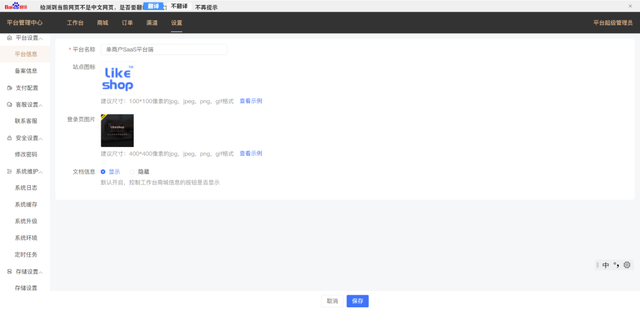
Task: Select the 显示 radio option
Action: click(103, 171)
